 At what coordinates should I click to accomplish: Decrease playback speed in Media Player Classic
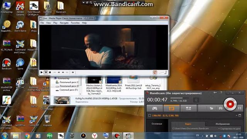pos(59,72)
